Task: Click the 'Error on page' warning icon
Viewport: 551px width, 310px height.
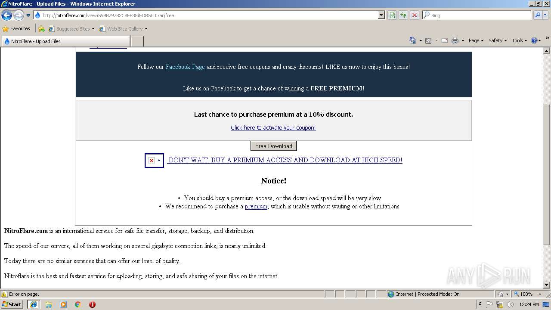Action: point(4,294)
